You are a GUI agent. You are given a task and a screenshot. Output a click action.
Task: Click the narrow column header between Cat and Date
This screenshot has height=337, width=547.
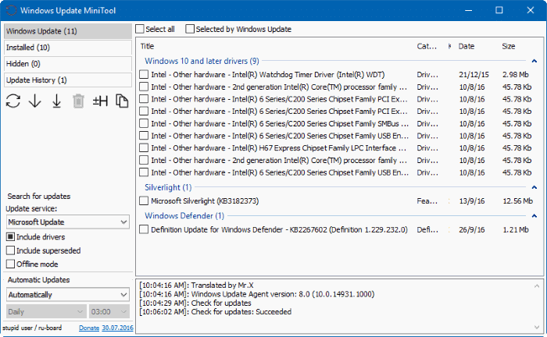449,46
